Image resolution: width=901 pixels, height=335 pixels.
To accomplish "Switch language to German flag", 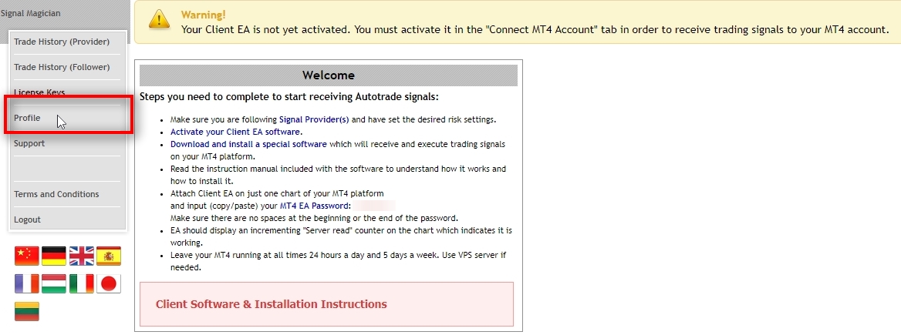I will point(54,256).
